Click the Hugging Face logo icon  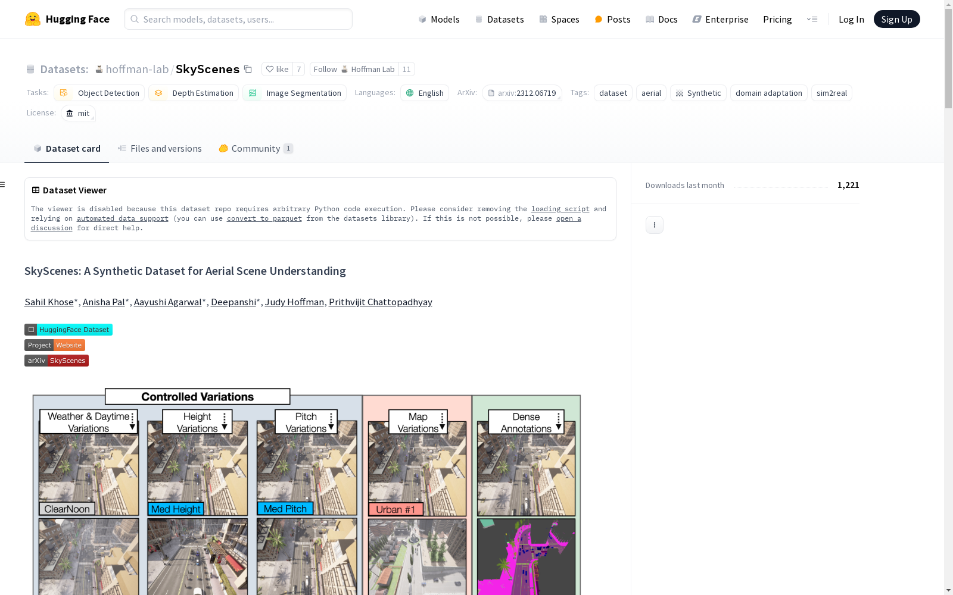(33, 19)
